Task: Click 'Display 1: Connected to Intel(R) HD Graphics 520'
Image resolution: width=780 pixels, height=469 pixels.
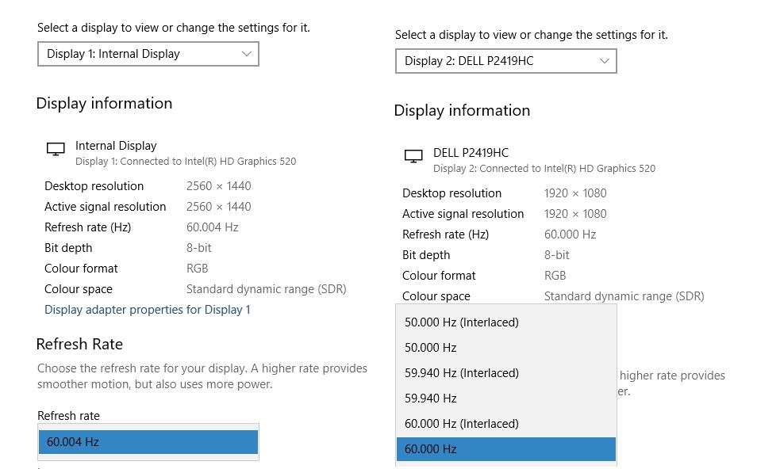Action: tap(186, 162)
